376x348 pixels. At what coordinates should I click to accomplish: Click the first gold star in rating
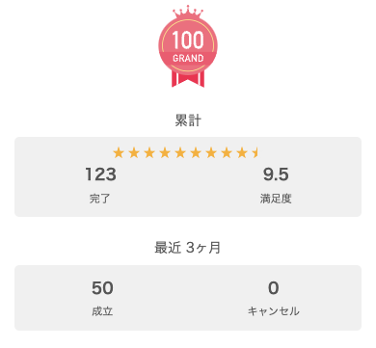[x=119, y=152]
